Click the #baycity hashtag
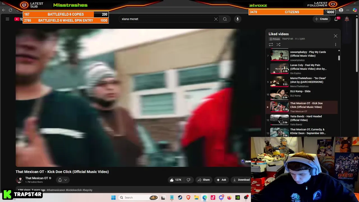359x202 pixels. [x=87, y=190]
